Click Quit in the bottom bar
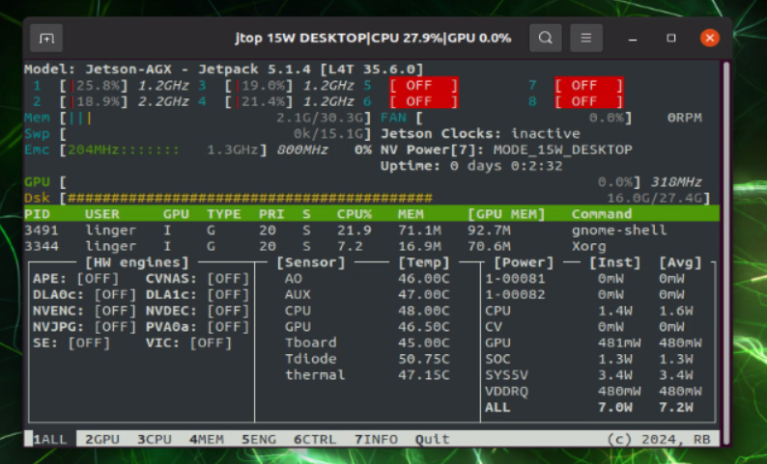 [x=433, y=439]
